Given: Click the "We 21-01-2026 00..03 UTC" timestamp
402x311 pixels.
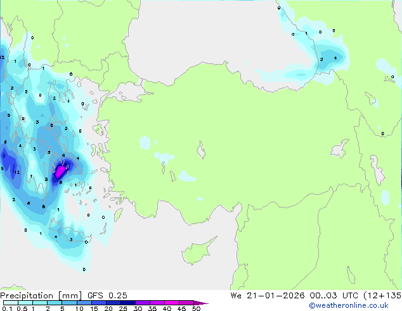Looking at the screenshot, I should 294,296.
